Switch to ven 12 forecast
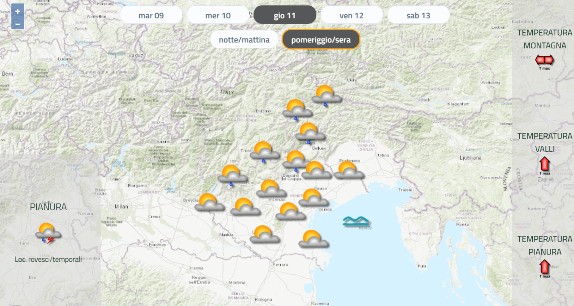Image resolution: width=574 pixels, height=306 pixels. click(x=352, y=16)
